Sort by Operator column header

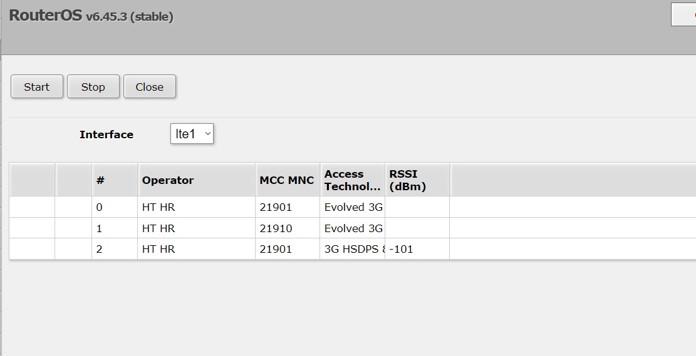[195, 180]
